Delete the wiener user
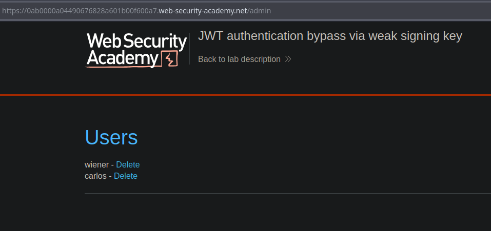 tap(128, 164)
